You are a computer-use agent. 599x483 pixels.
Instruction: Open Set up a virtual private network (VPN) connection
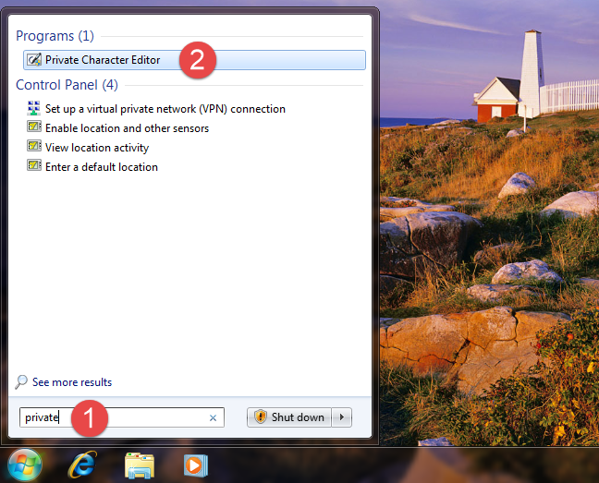[165, 109]
